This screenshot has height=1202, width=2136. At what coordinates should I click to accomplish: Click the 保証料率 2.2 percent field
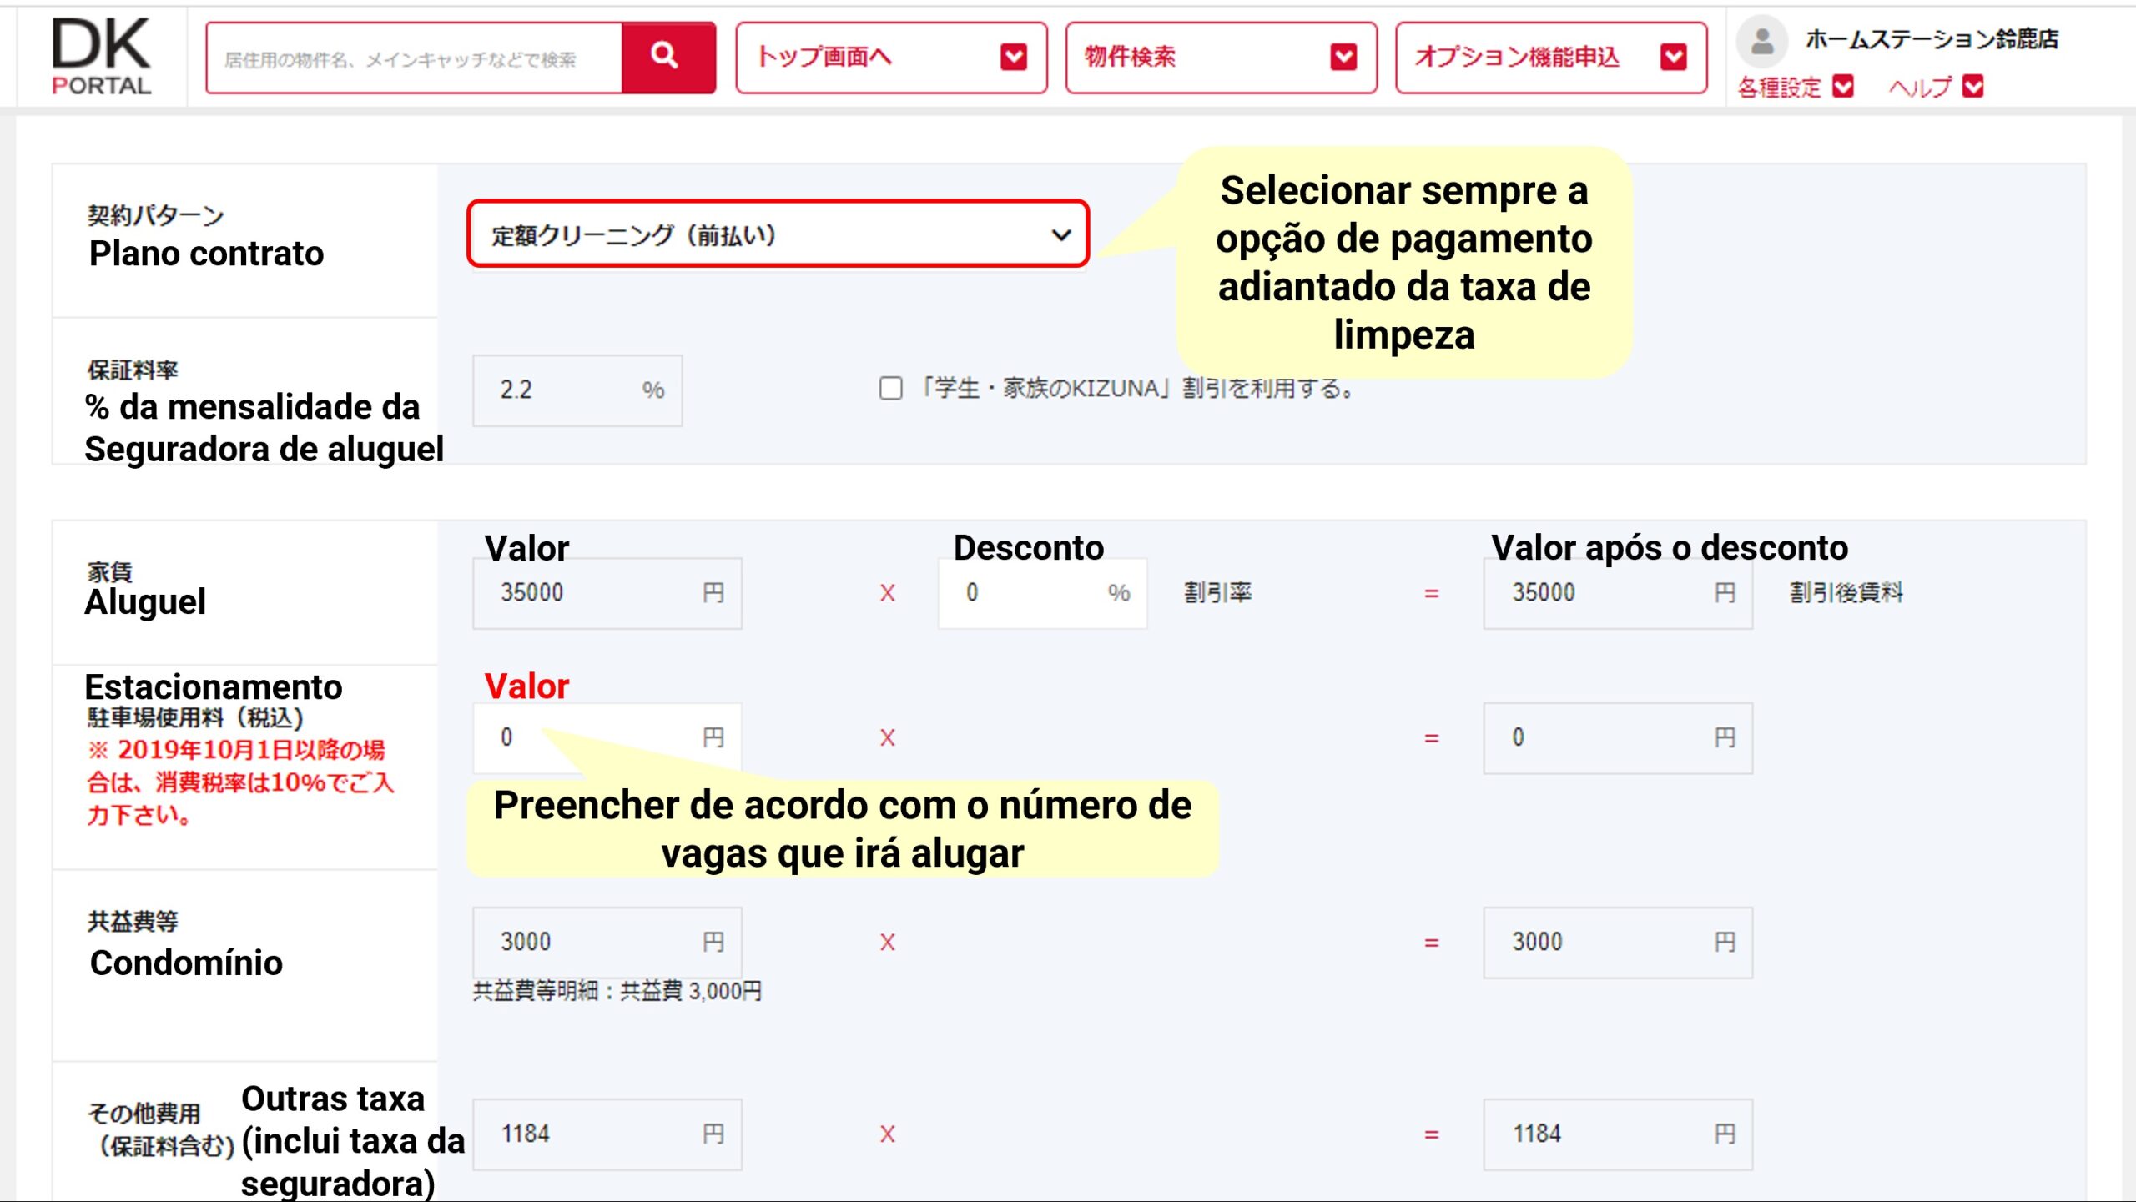tap(567, 390)
